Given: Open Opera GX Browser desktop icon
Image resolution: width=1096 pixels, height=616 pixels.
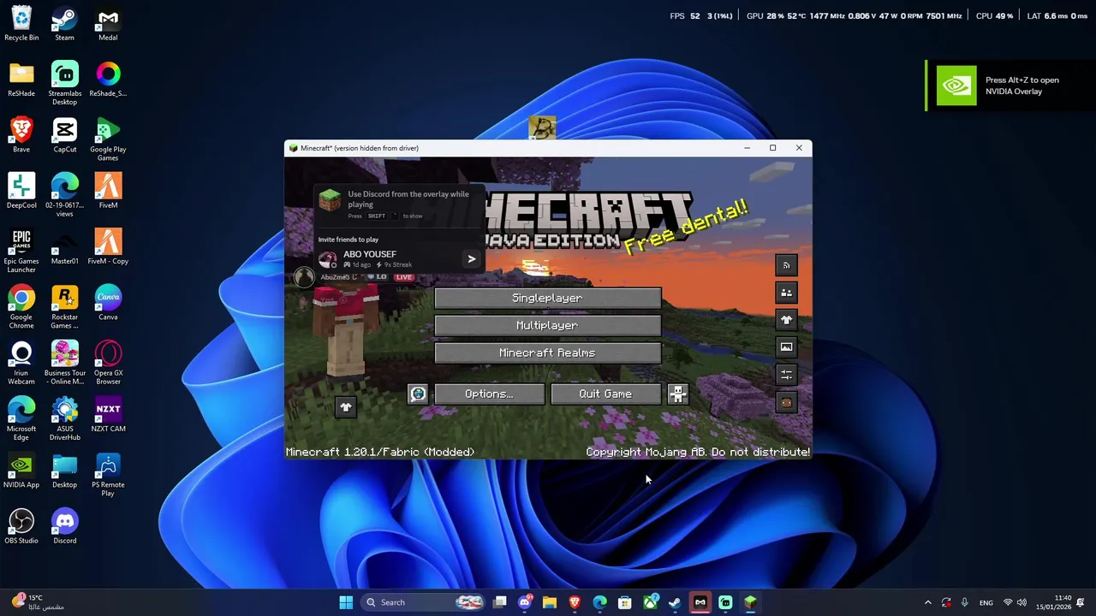Looking at the screenshot, I should [108, 363].
